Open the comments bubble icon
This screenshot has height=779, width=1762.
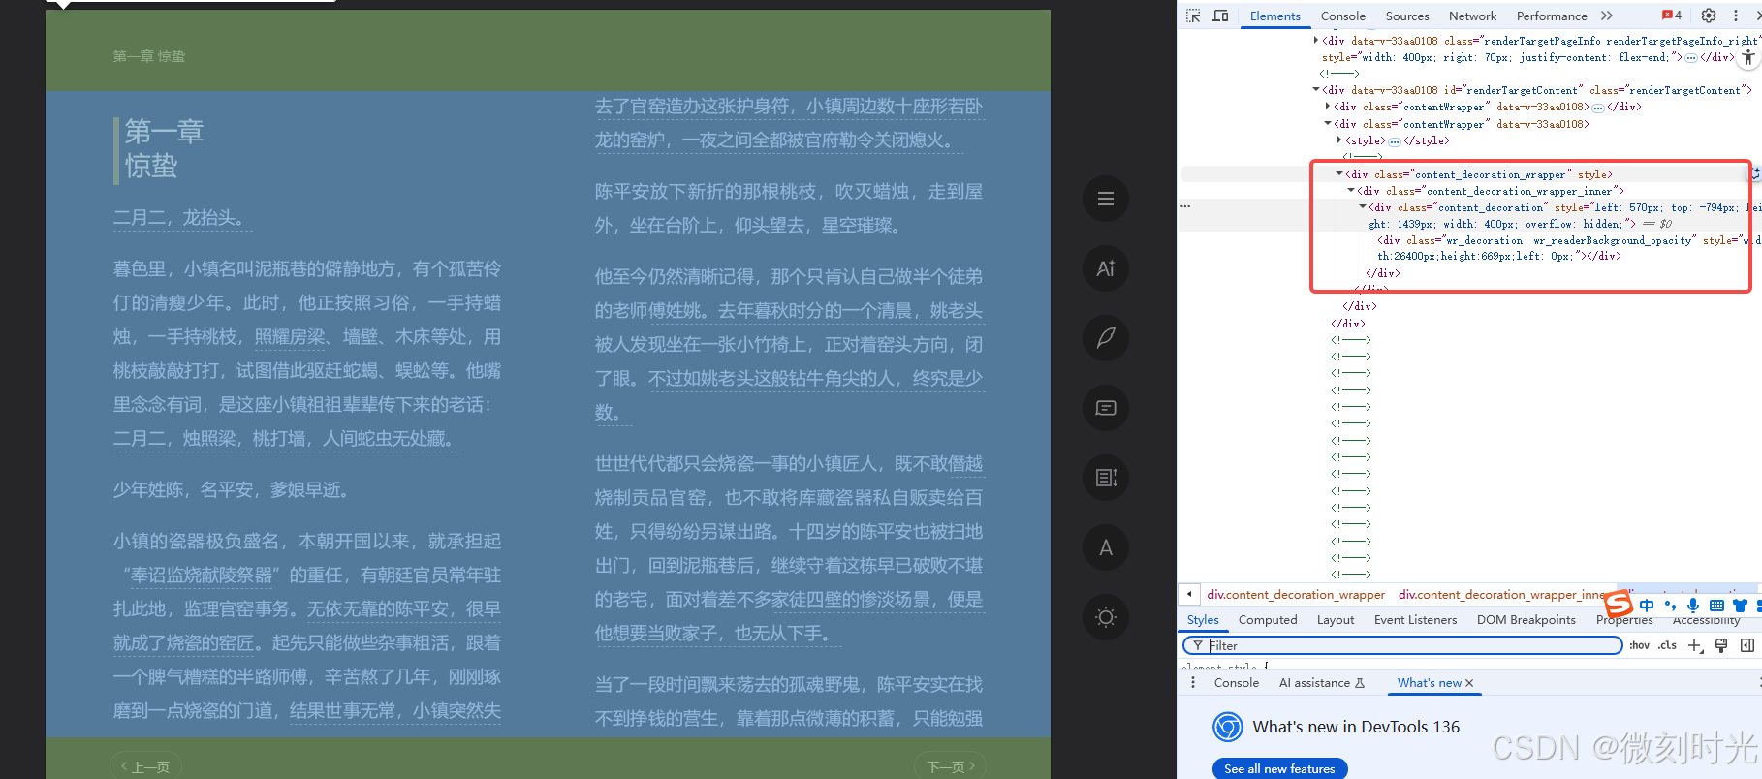(1106, 408)
